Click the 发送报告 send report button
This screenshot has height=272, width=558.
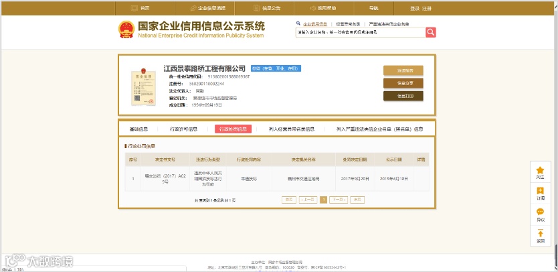tap(403, 70)
